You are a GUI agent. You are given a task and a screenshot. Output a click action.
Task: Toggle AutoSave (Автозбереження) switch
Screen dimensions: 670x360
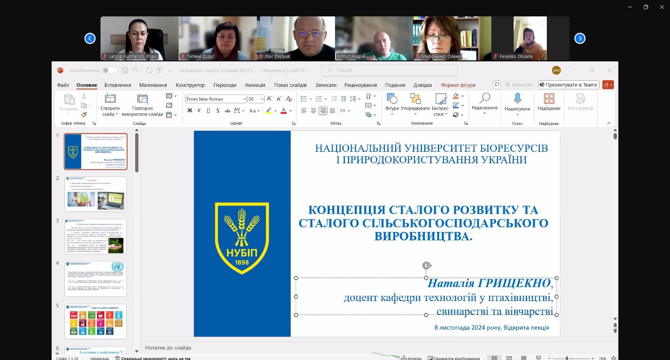click(110, 70)
